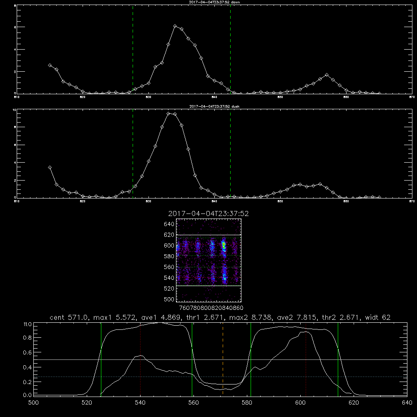Click the leftmost solid green line in bottom plot
This screenshot has width=417, height=417.
coord(101,359)
